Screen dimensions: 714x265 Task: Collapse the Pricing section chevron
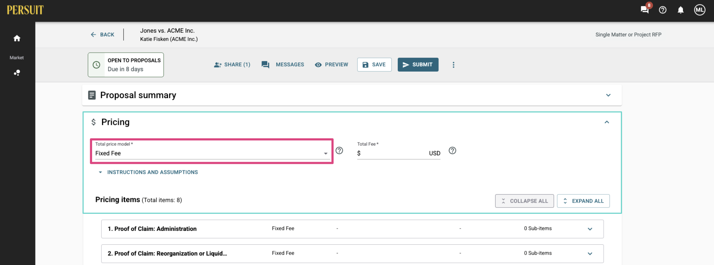click(x=607, y=122)
